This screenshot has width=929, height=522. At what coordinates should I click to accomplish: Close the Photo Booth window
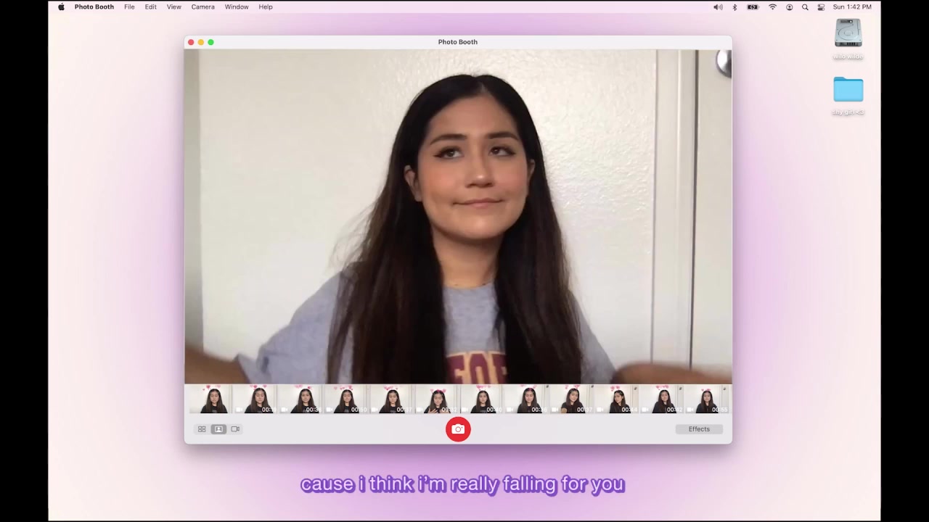[191, 42]
